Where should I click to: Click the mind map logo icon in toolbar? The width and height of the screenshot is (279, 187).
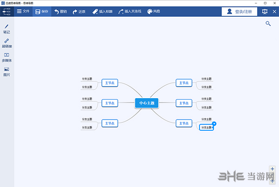[7, 12]
